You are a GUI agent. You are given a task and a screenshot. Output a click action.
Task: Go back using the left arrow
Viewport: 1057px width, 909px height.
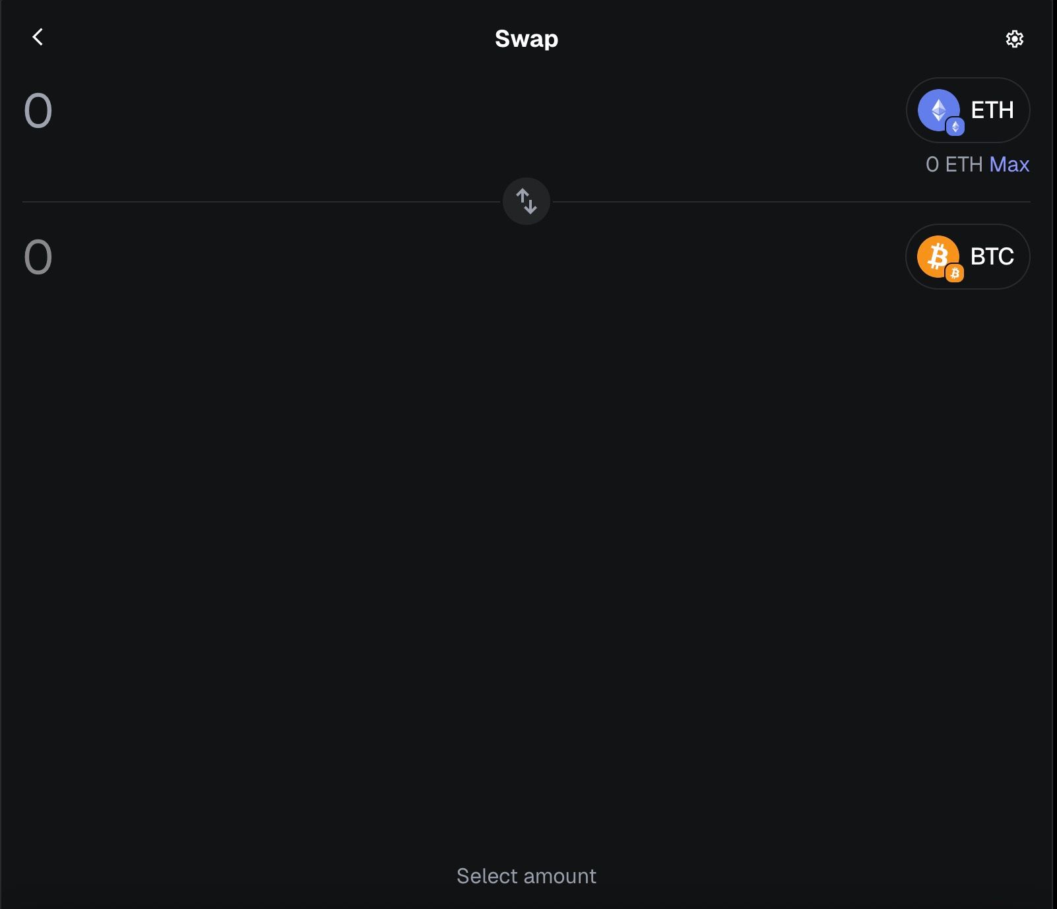(x=38, y=37)
